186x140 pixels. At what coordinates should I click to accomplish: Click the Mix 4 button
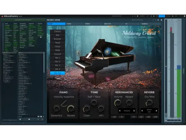pos(58,69)
